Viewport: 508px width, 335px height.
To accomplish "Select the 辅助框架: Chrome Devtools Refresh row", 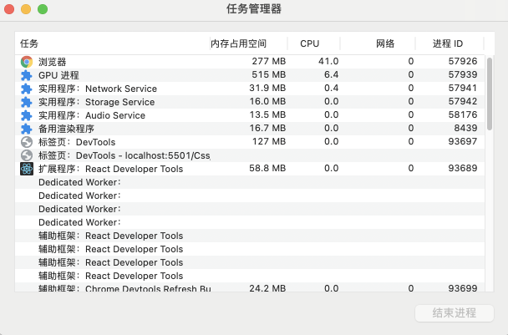I will [250, 287].
